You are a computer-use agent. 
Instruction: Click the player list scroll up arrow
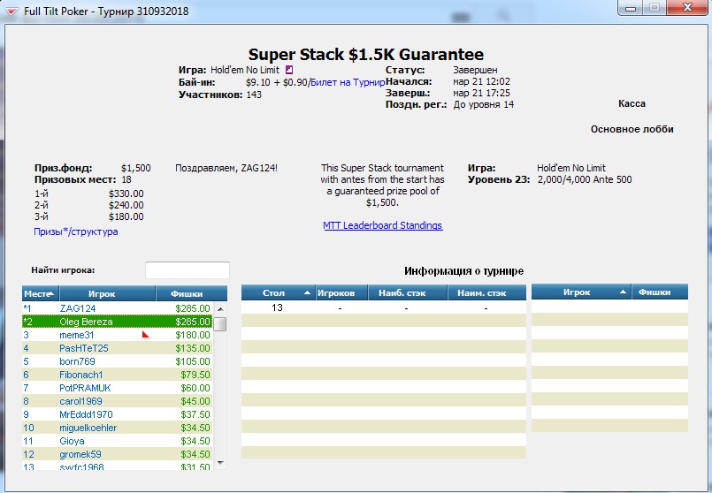coord(220,309)
